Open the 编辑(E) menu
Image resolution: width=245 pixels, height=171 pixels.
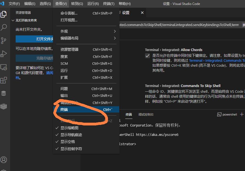30,4
